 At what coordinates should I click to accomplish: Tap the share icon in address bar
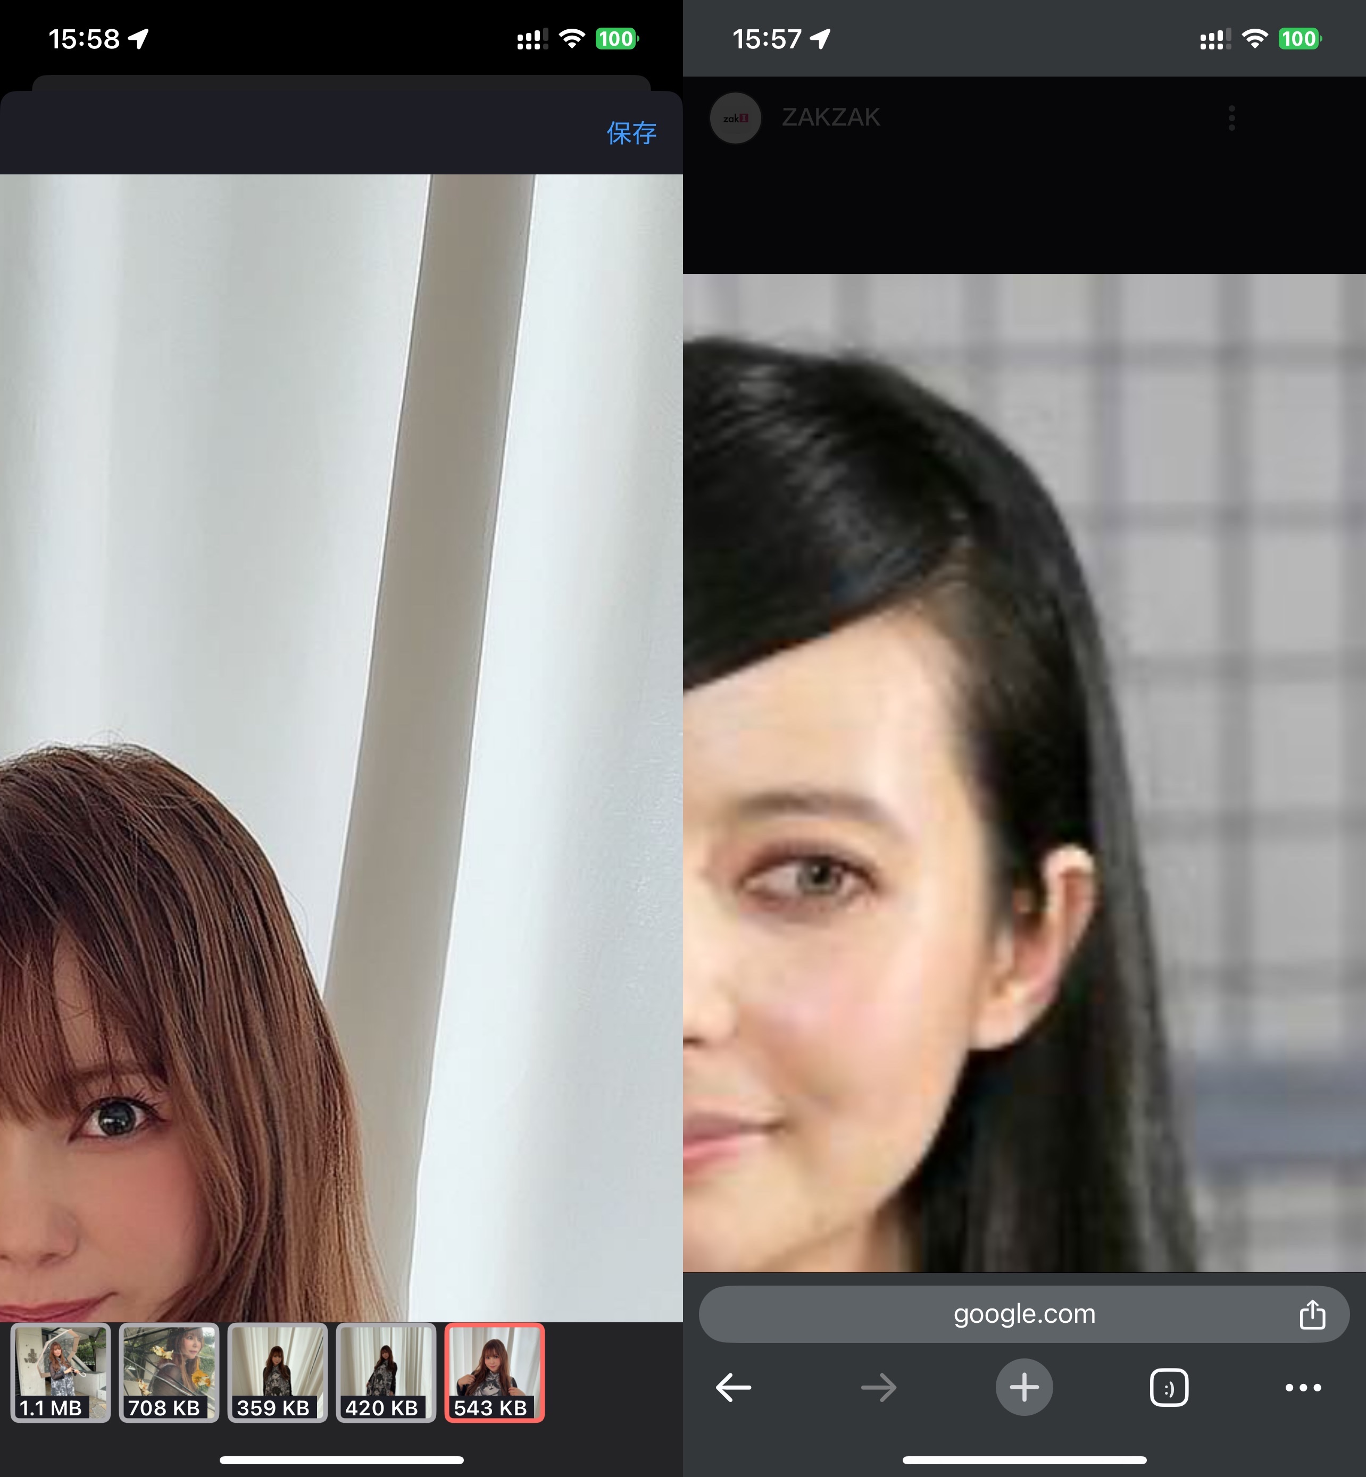pyautogui.click(x=1312, y=1314)
